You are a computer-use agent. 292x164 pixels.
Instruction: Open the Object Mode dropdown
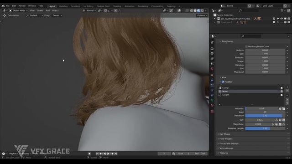pyautogui.click(x=18, y=10)
